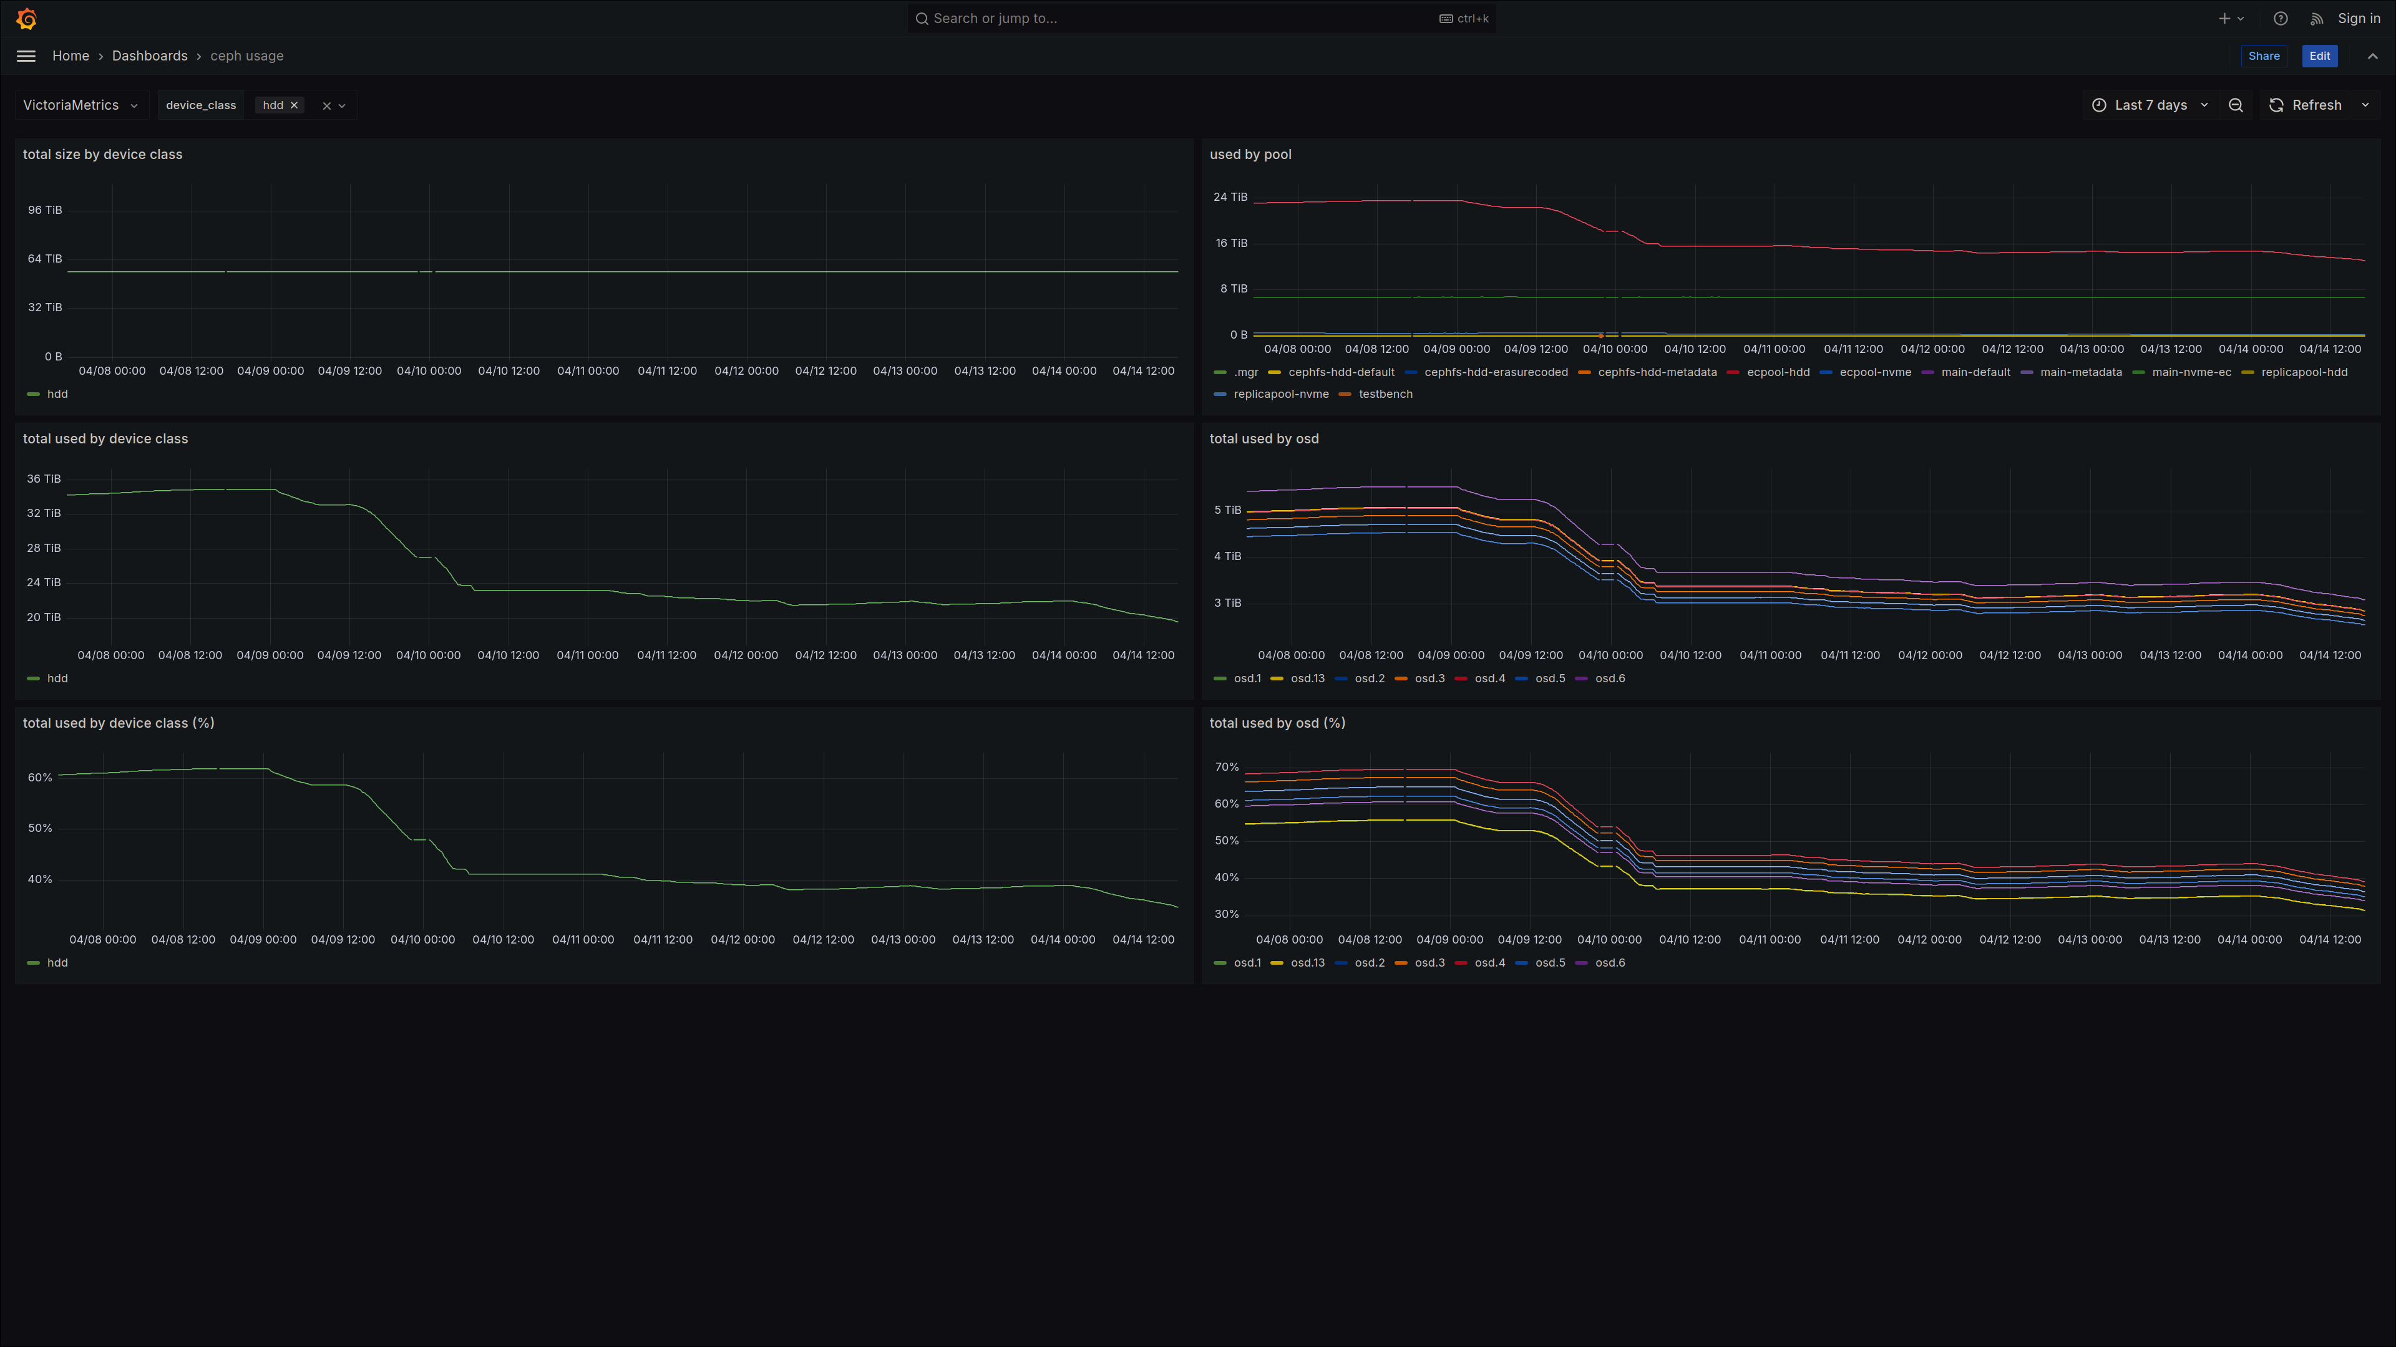Toggle replicapool-nvme series visibility
The width and height of the screenshot is (2396, 1347).
1281,394
